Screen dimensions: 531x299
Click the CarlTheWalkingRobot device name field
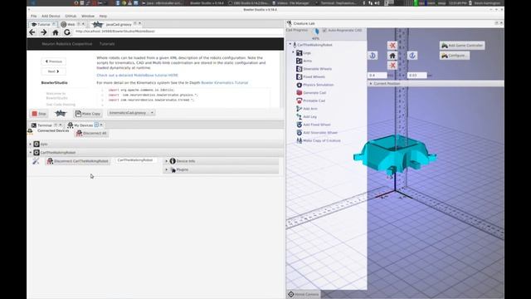point(136,160)
